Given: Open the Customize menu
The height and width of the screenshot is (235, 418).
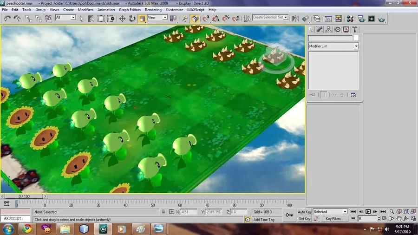Looking at the screenshot, I should click(174, 10).
